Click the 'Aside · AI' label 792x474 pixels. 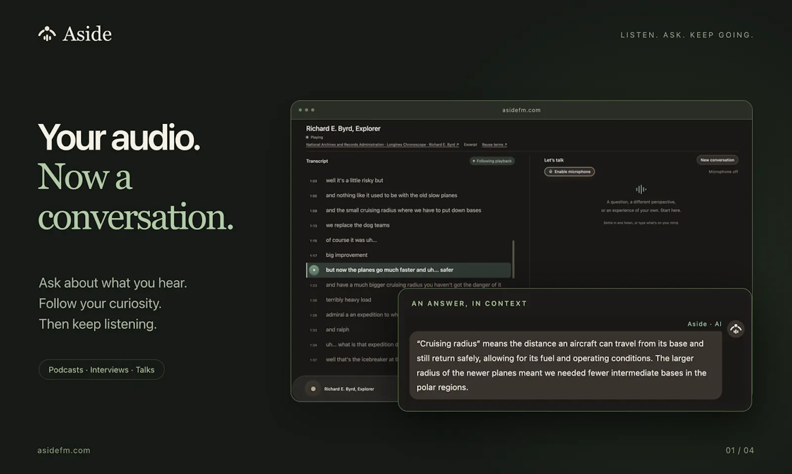coord(704,324)
